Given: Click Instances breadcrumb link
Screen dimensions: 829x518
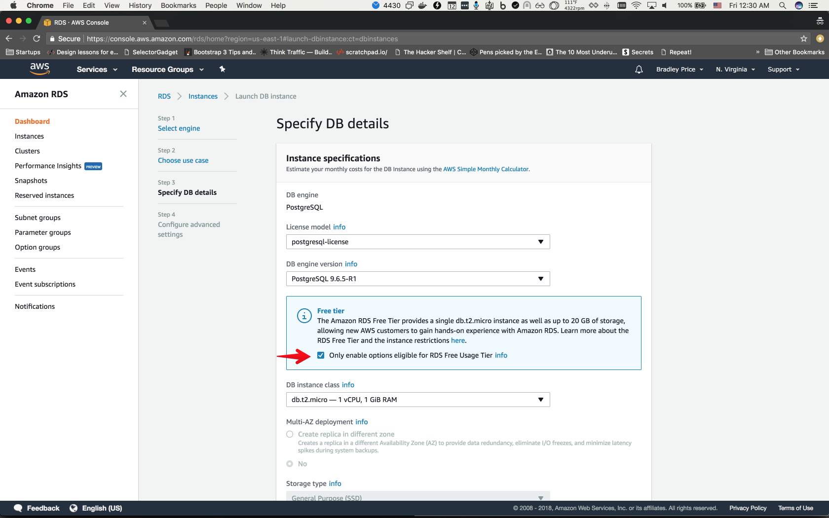Looking at the screenshot, I should tap(203, 96).
